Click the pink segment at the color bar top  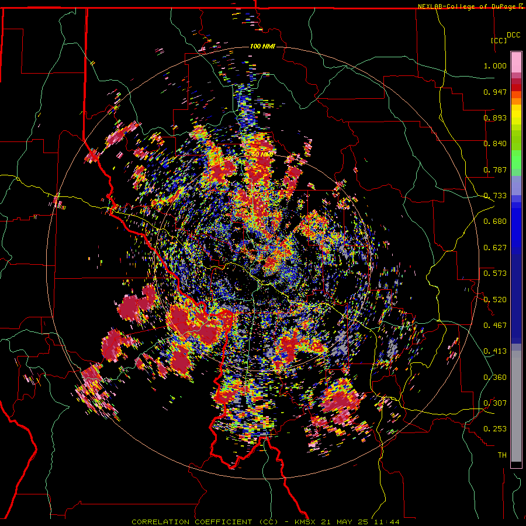[x=516, y=62]
